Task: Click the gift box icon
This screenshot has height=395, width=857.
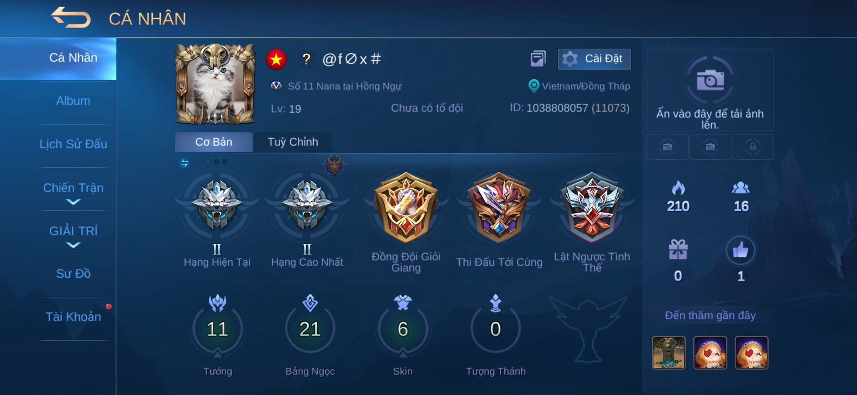Action: 678,250
